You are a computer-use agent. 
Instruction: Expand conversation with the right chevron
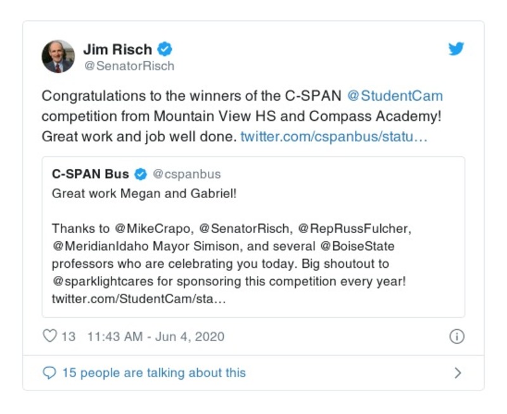pyautogui.click(x=458, y=373)
